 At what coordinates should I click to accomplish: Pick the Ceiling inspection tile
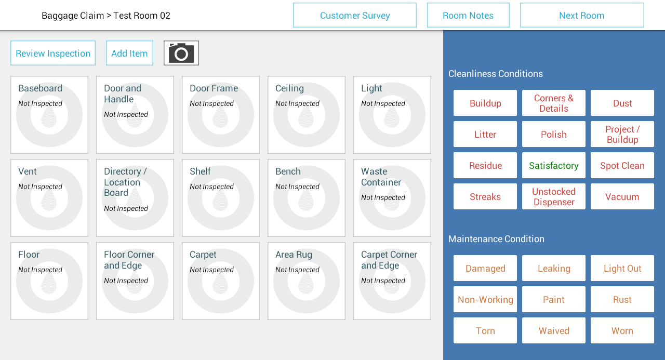[x=307, y=115]
